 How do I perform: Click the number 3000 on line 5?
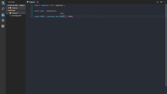click(x=70, y=16)
